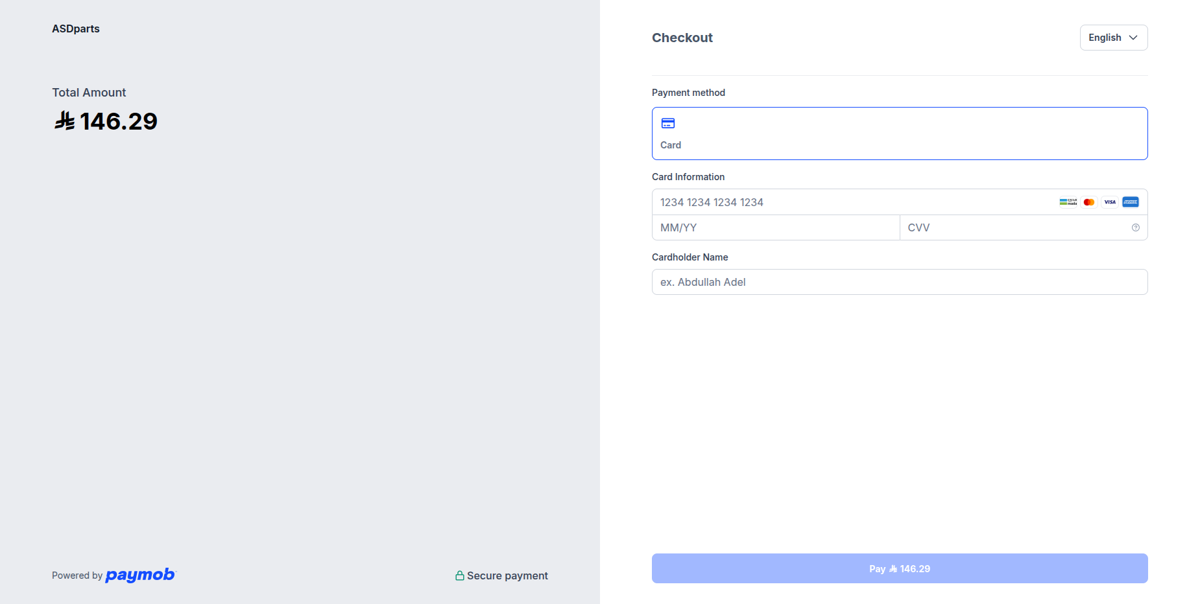Click the ASDparts merchant name

76,29
